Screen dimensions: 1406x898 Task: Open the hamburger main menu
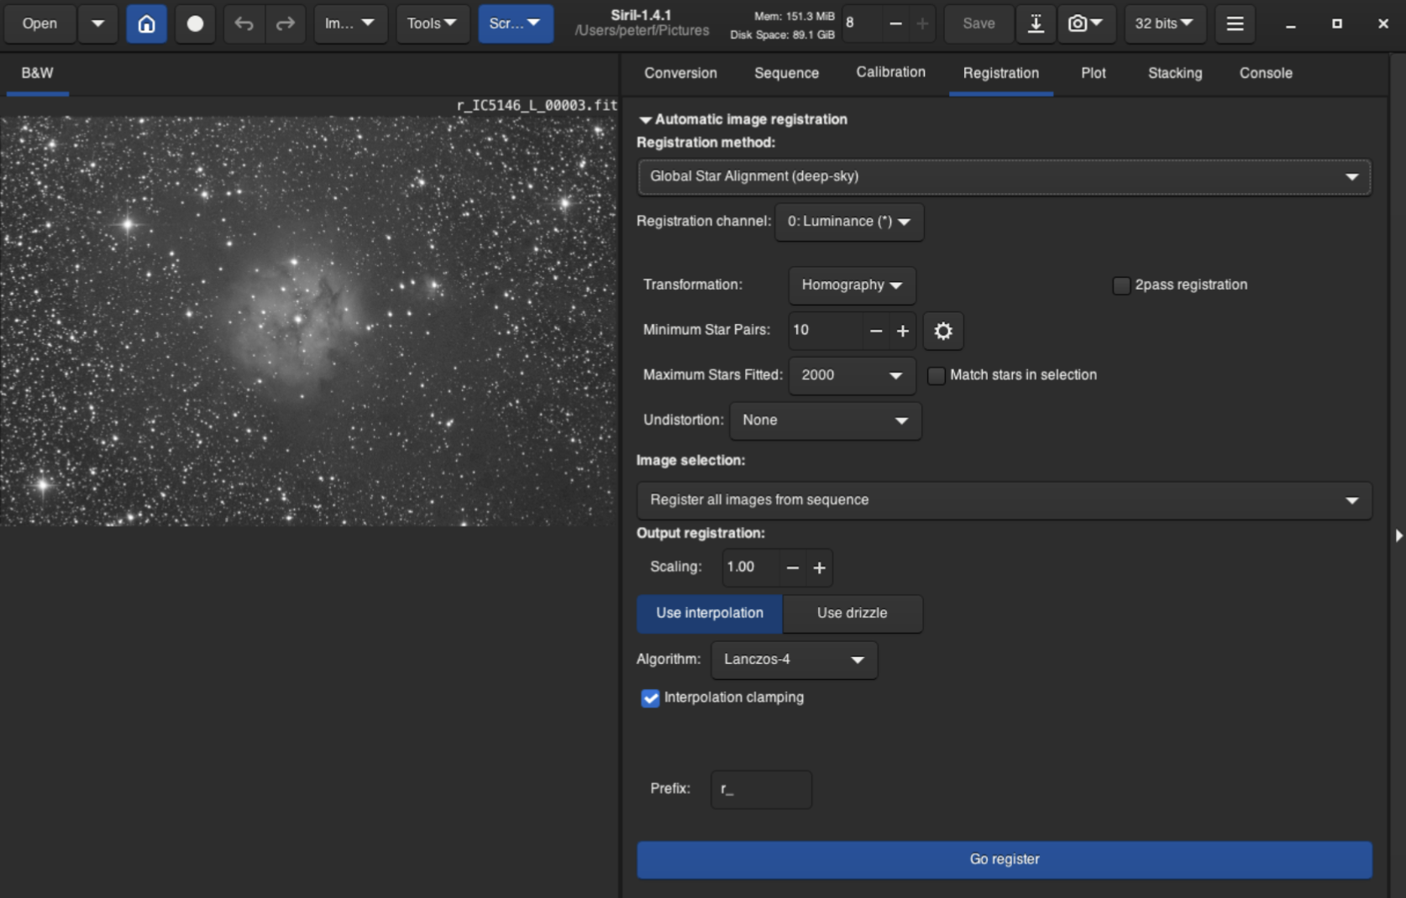pos(1234,23)
